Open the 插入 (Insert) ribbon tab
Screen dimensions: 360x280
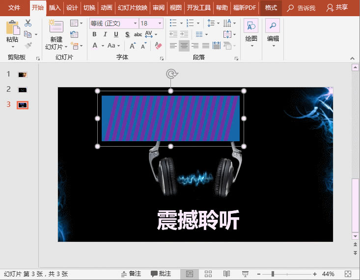click(x=55, y=8)
